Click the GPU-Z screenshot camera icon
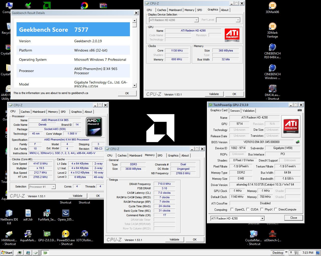 pyautogui.click(x=299, y=110)
